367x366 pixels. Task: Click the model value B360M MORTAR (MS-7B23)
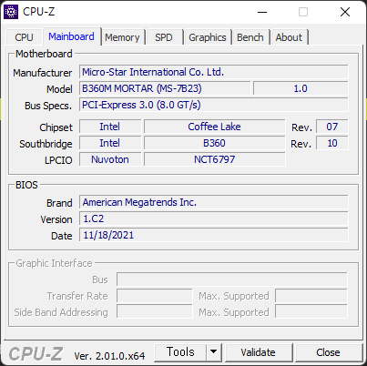click(x=165, y=88)
